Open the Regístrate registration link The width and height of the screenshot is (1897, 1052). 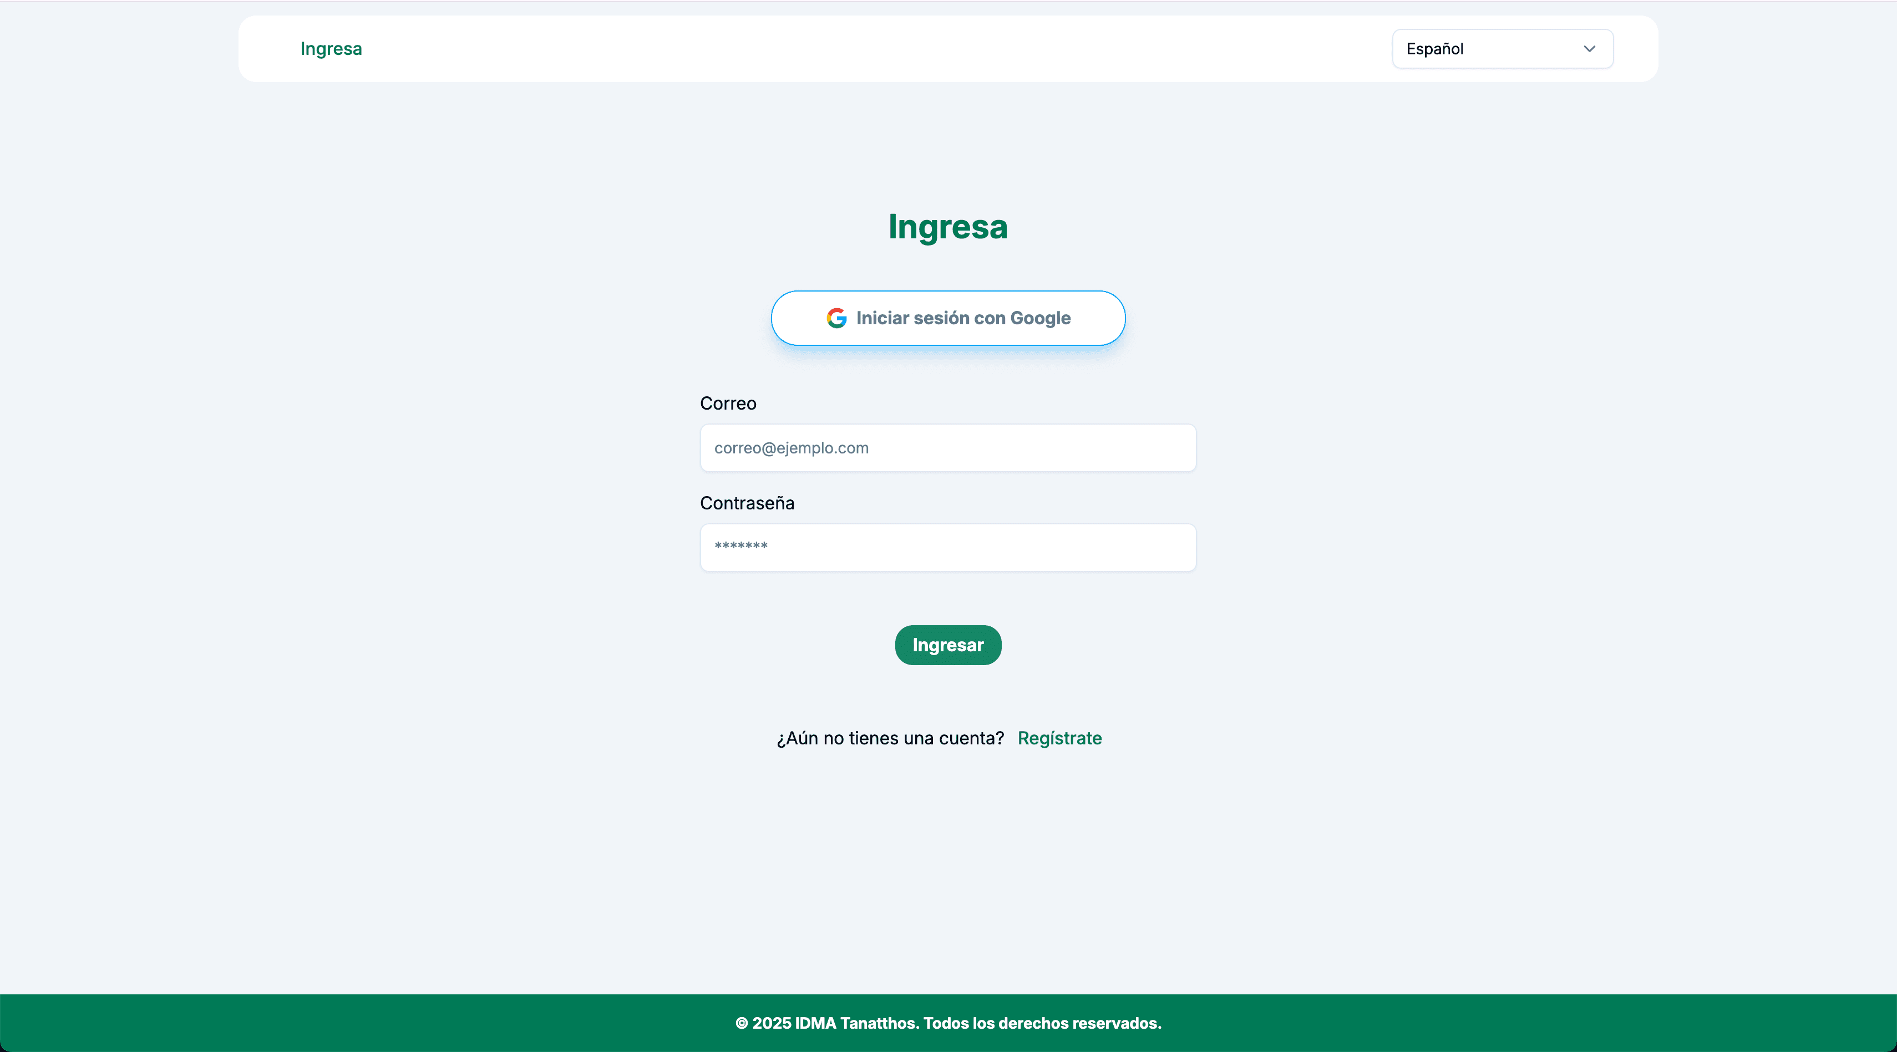point(1059,738)
